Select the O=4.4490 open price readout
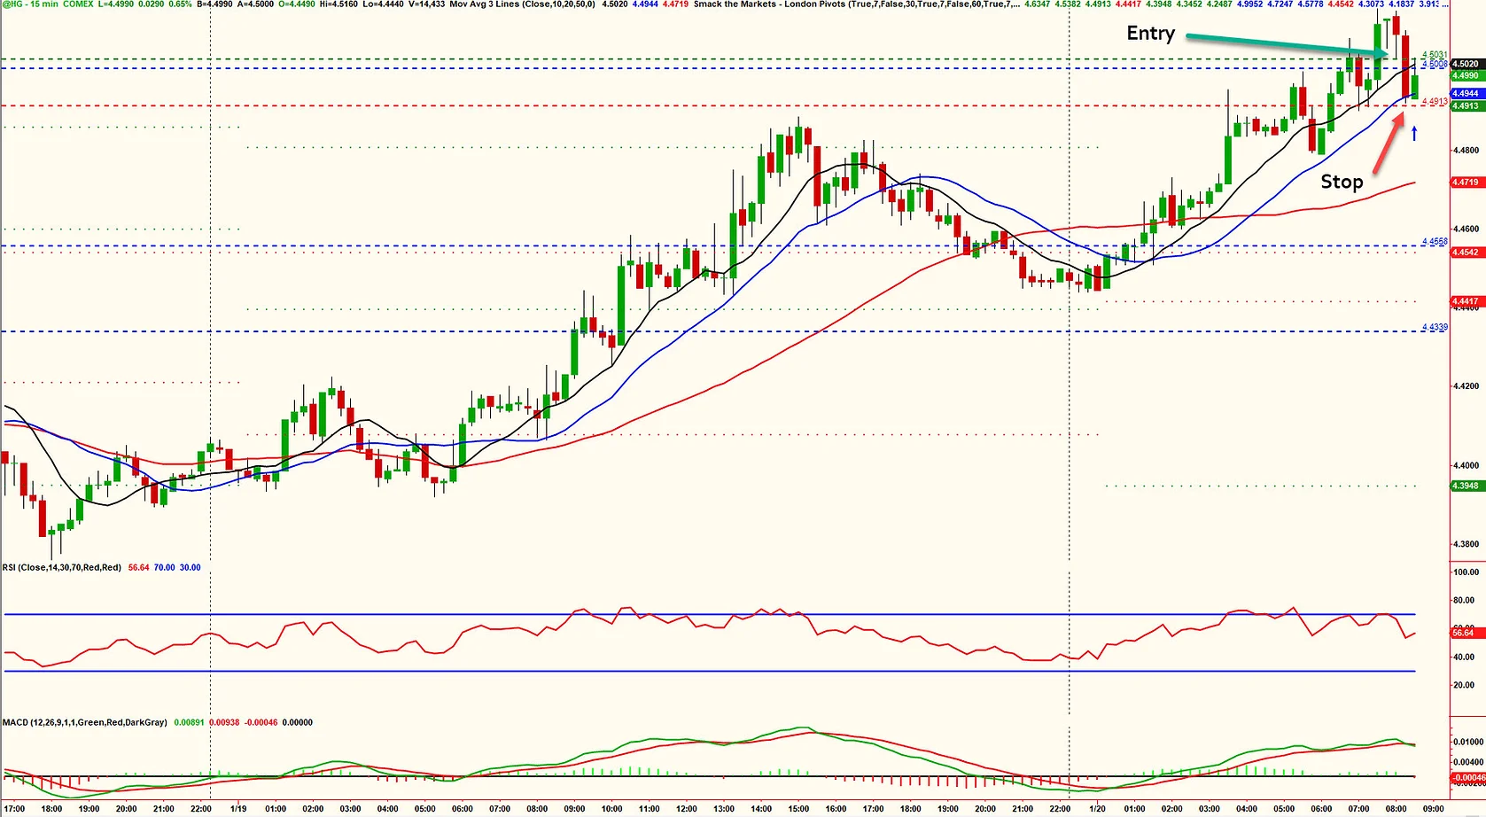This screenshot has height=817, width=1486. point(296,4)
